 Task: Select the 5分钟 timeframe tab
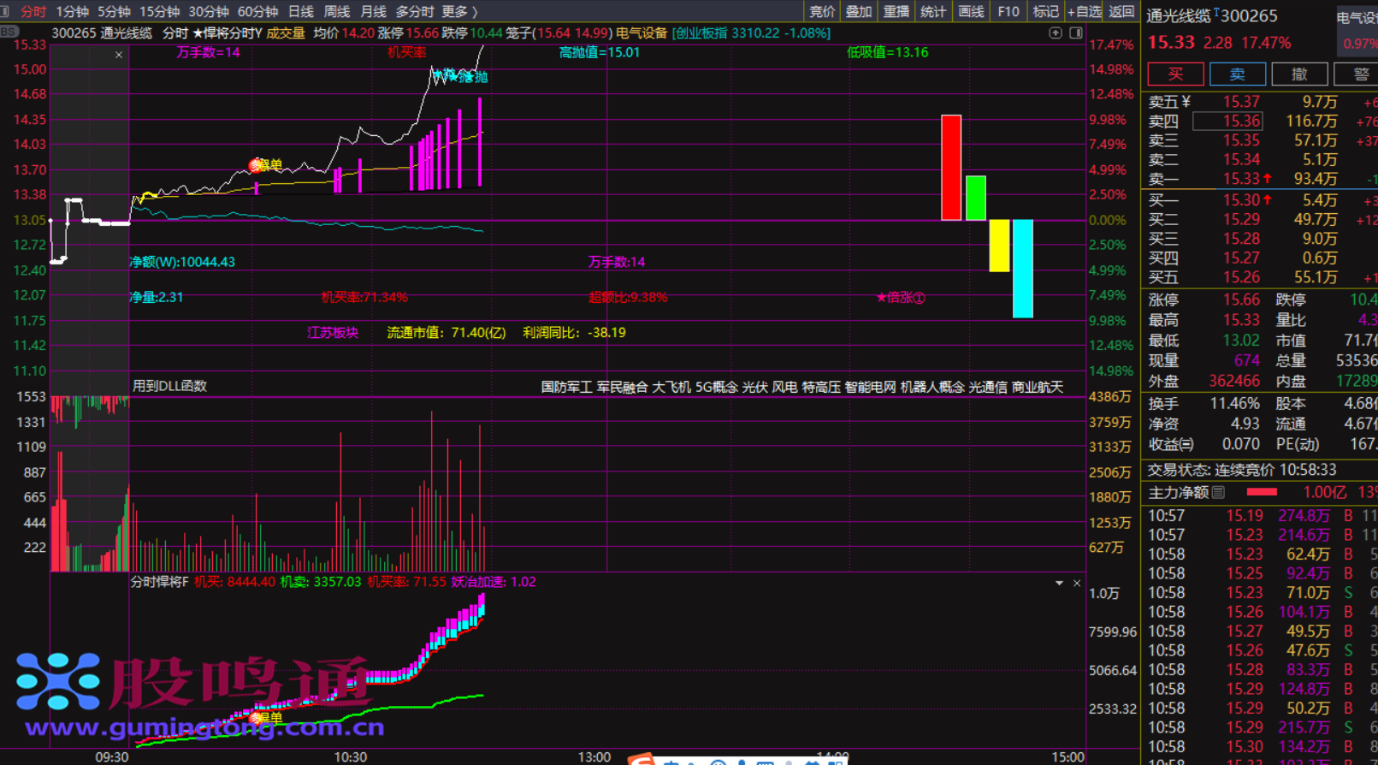tap(114, 11)
